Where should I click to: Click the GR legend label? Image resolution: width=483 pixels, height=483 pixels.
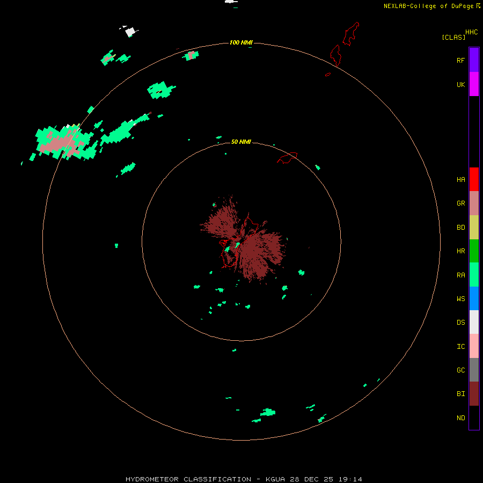tap(460, 203)
